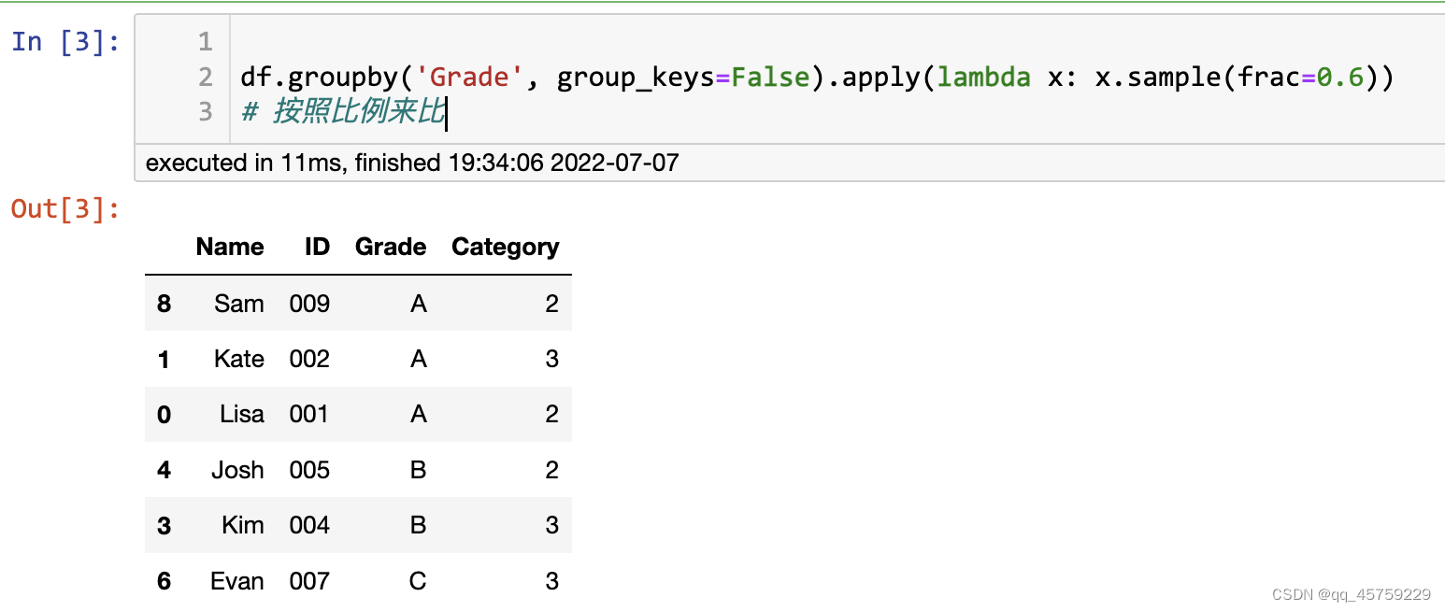Click ID value 007
Viewport: 1445px width, 611px height.
click(309, 581)
